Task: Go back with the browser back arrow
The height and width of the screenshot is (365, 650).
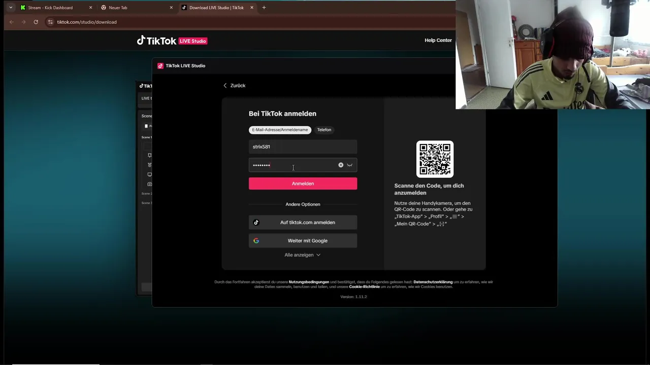Action: point(12,22)
